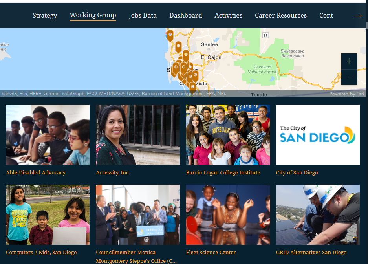Click the Computers 2 Kids photo thumbnail
This screenshot has width=368, height=264.
pos(48,215)
